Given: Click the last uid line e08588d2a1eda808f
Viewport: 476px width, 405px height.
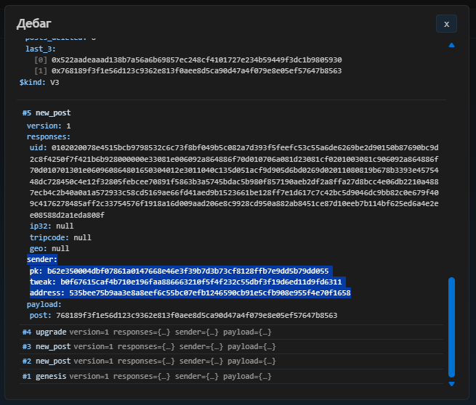Looking at the screenshot, I should (x=67, y=215).
